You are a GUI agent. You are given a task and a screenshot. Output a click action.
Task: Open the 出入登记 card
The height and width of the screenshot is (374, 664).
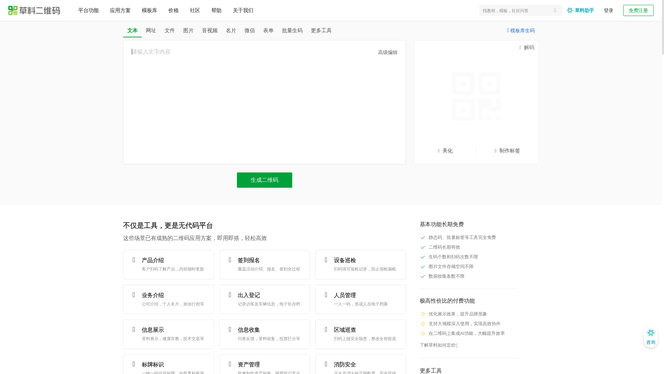click(265, 299)
